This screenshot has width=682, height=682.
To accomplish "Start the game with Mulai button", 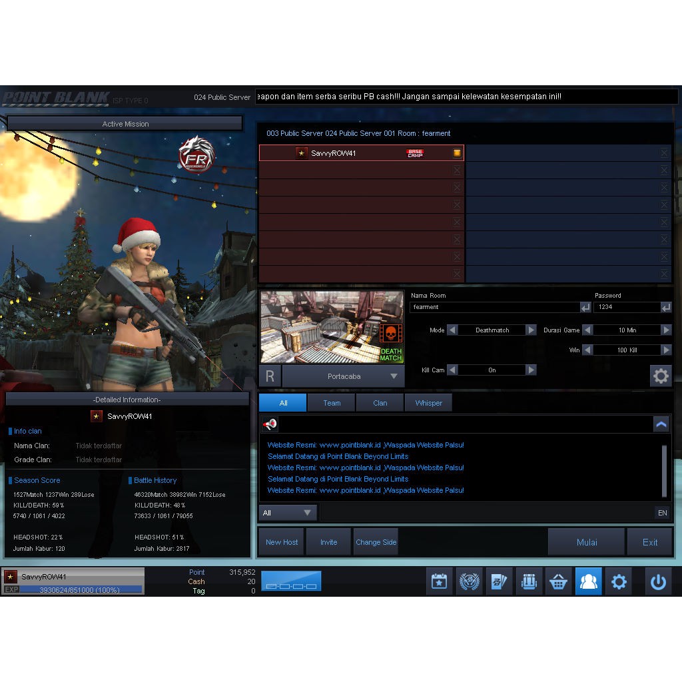I will click(x=586, y=542).
